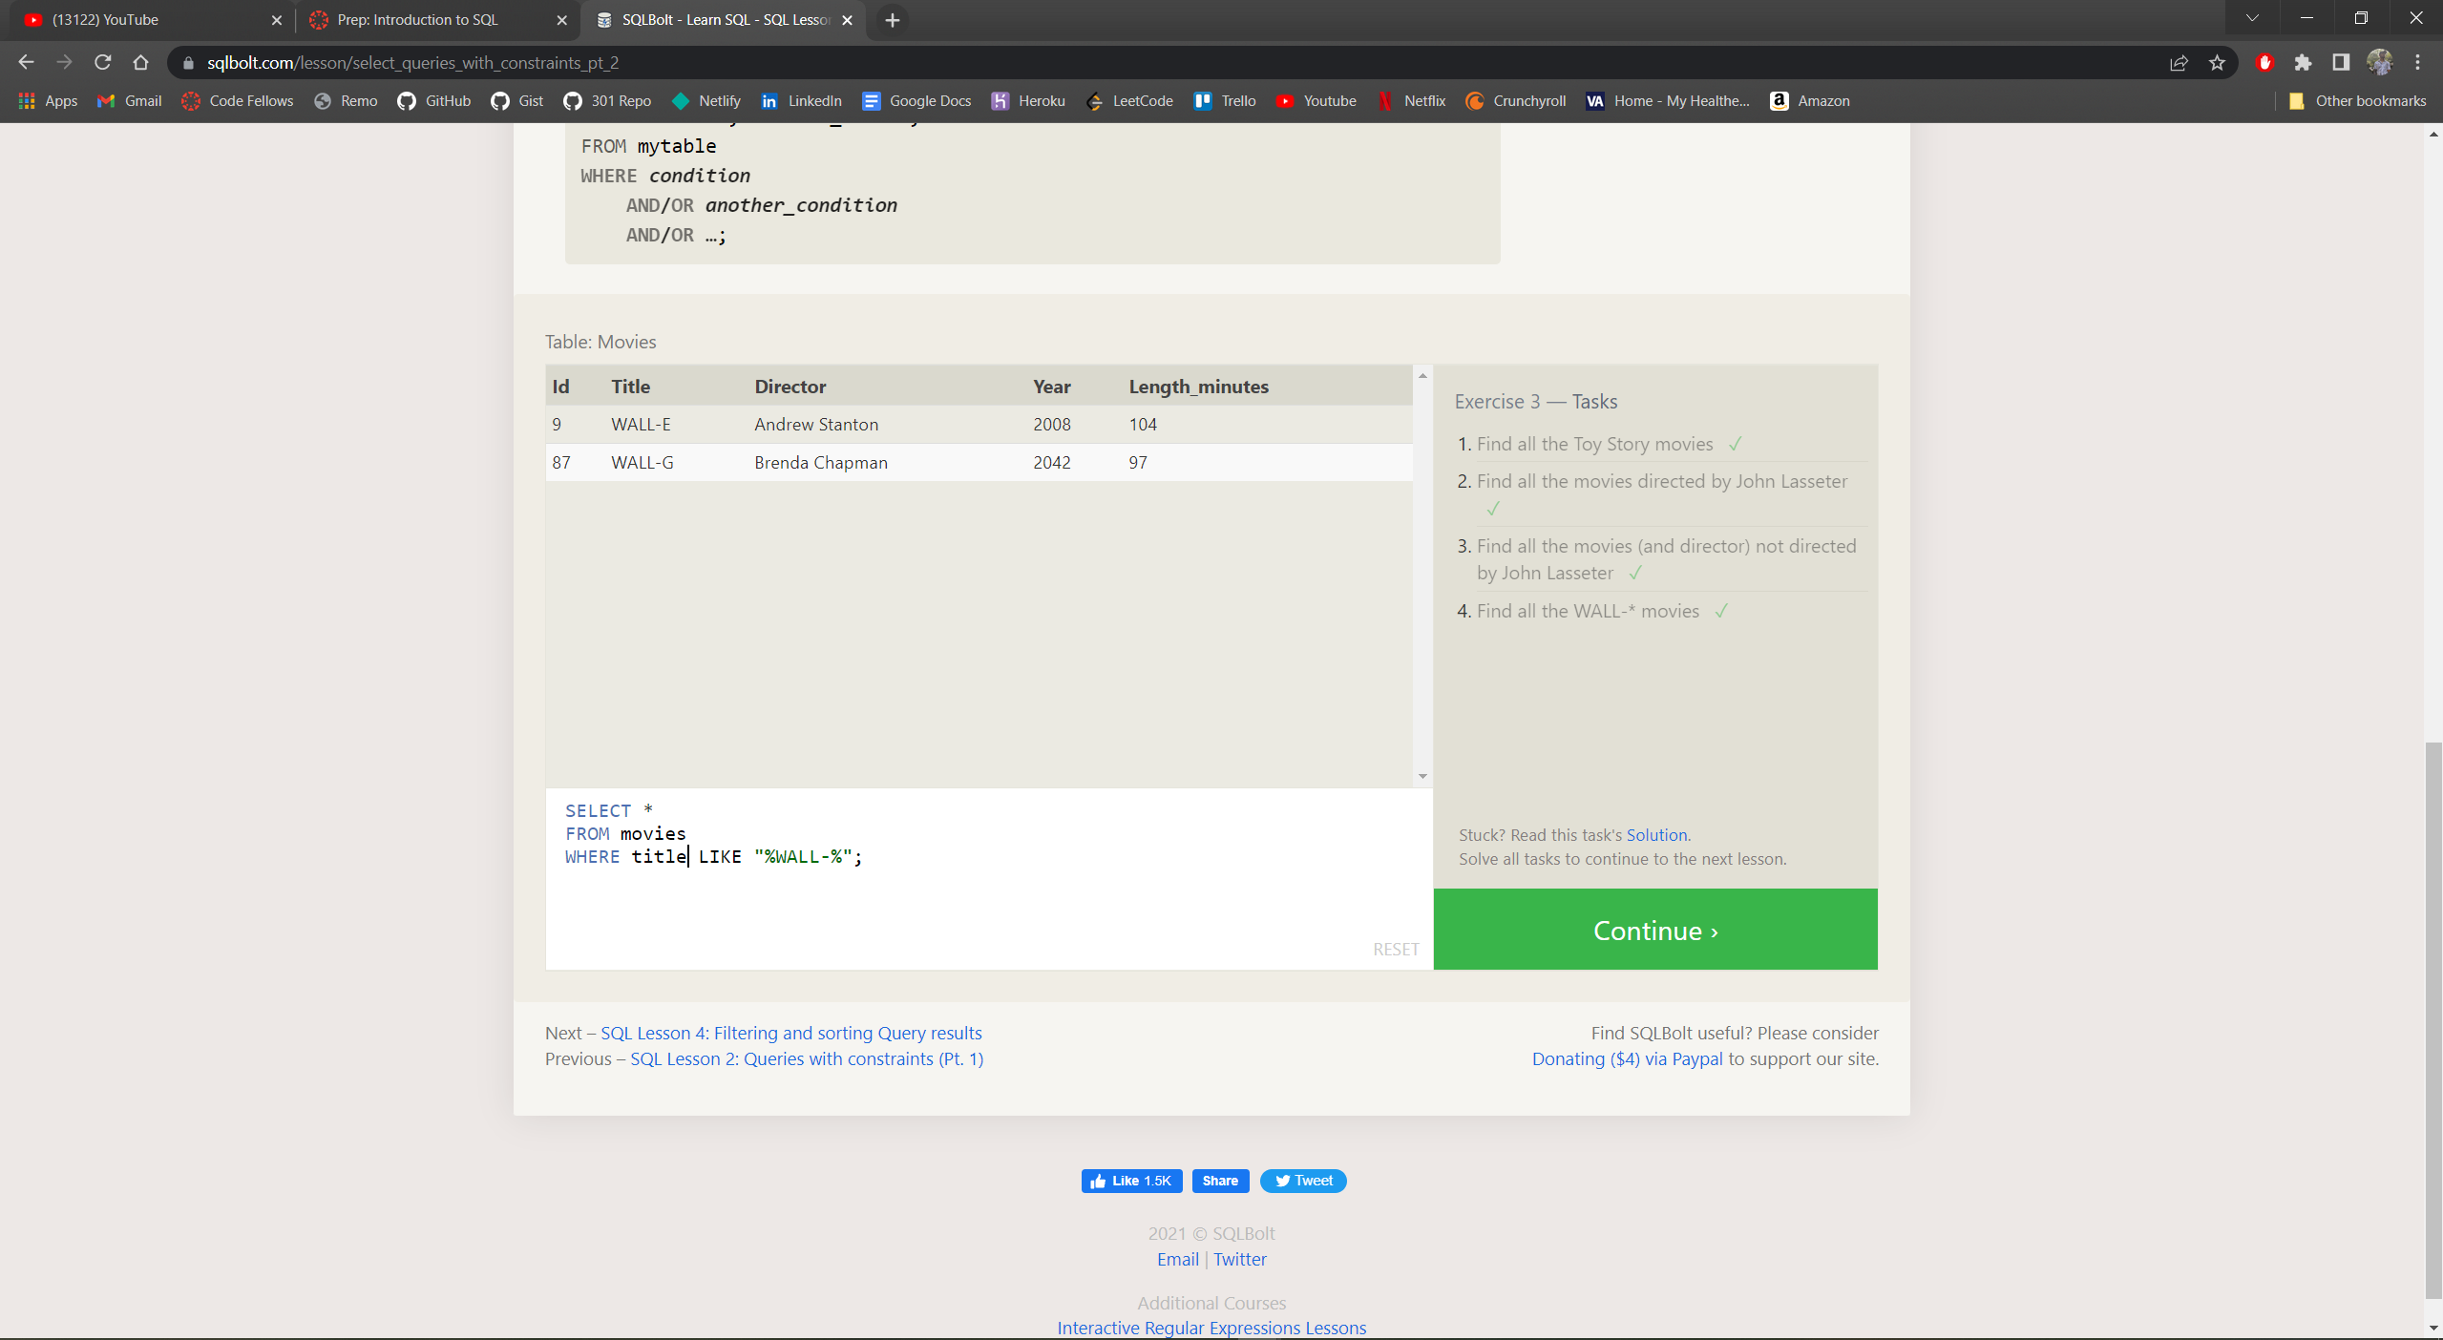This screenshot has width=2443, height=1340.
Task: Open the Twitter footer link
Action: (1239, 1259)
